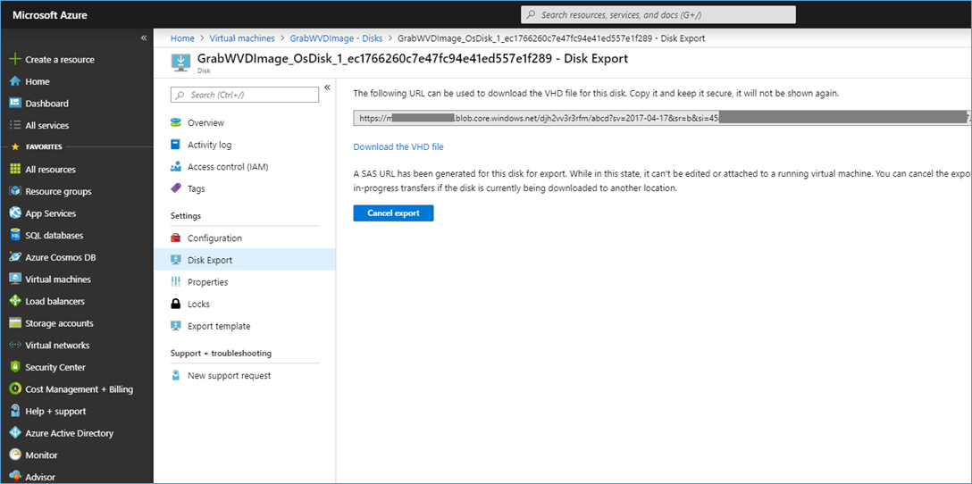The image size is (972, 484).
Task: Click the Storage accounts icon
Action: 15,323
